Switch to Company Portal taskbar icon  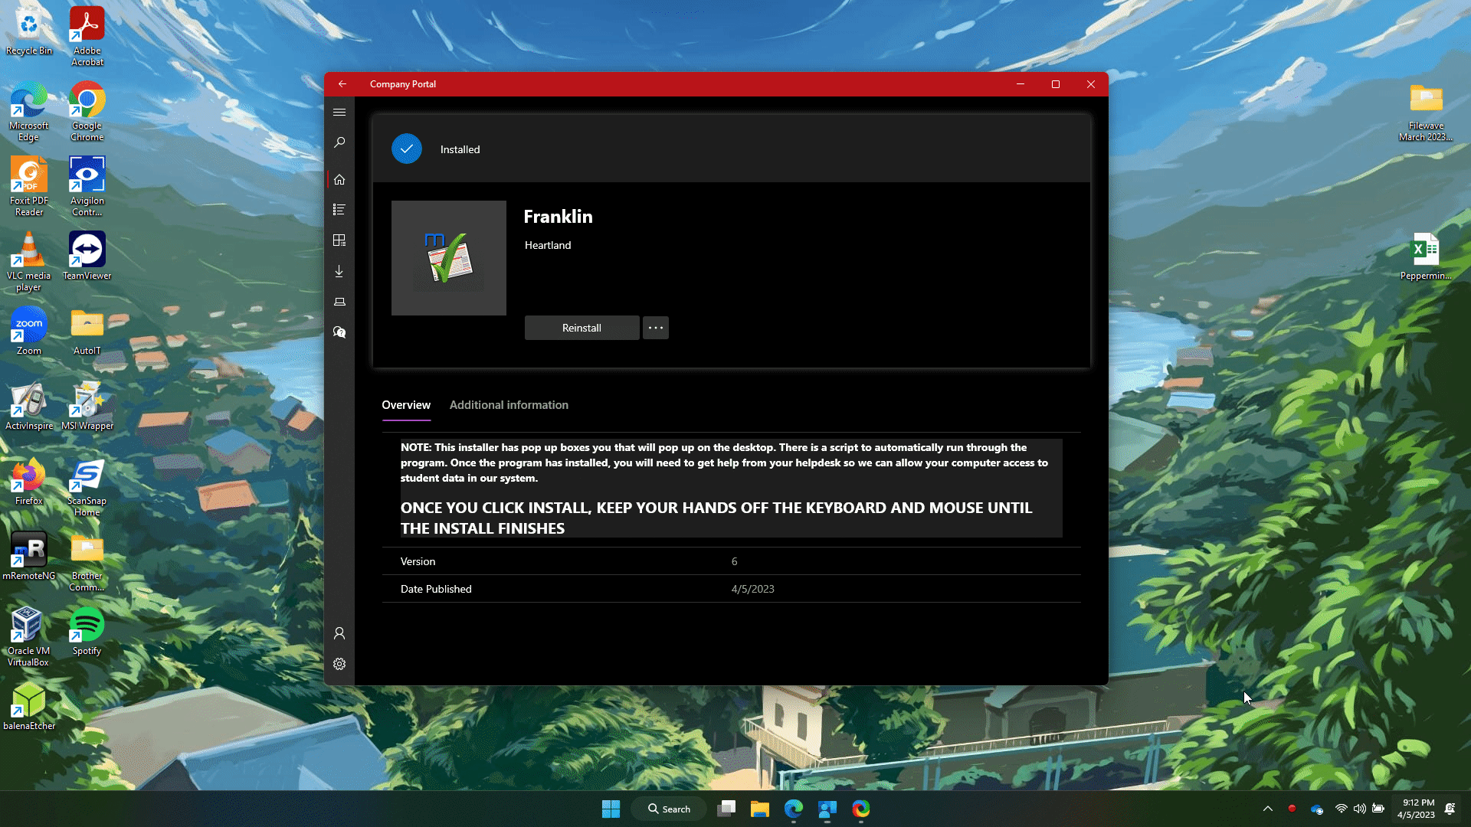[x=827, y=809]
